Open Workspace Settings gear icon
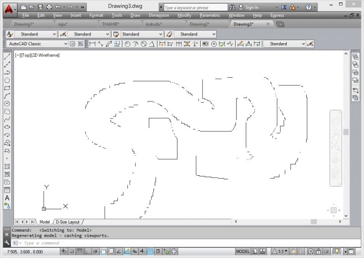Image resolution: width=364 pixels, height=258 pixels. [x=72, y=44]
